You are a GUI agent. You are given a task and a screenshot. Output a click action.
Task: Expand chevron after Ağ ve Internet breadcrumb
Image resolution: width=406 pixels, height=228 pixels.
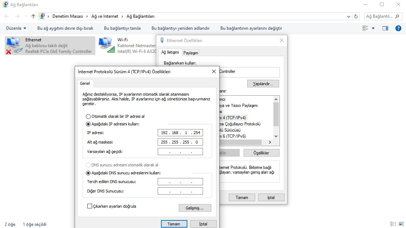click(x=122, y=16)
